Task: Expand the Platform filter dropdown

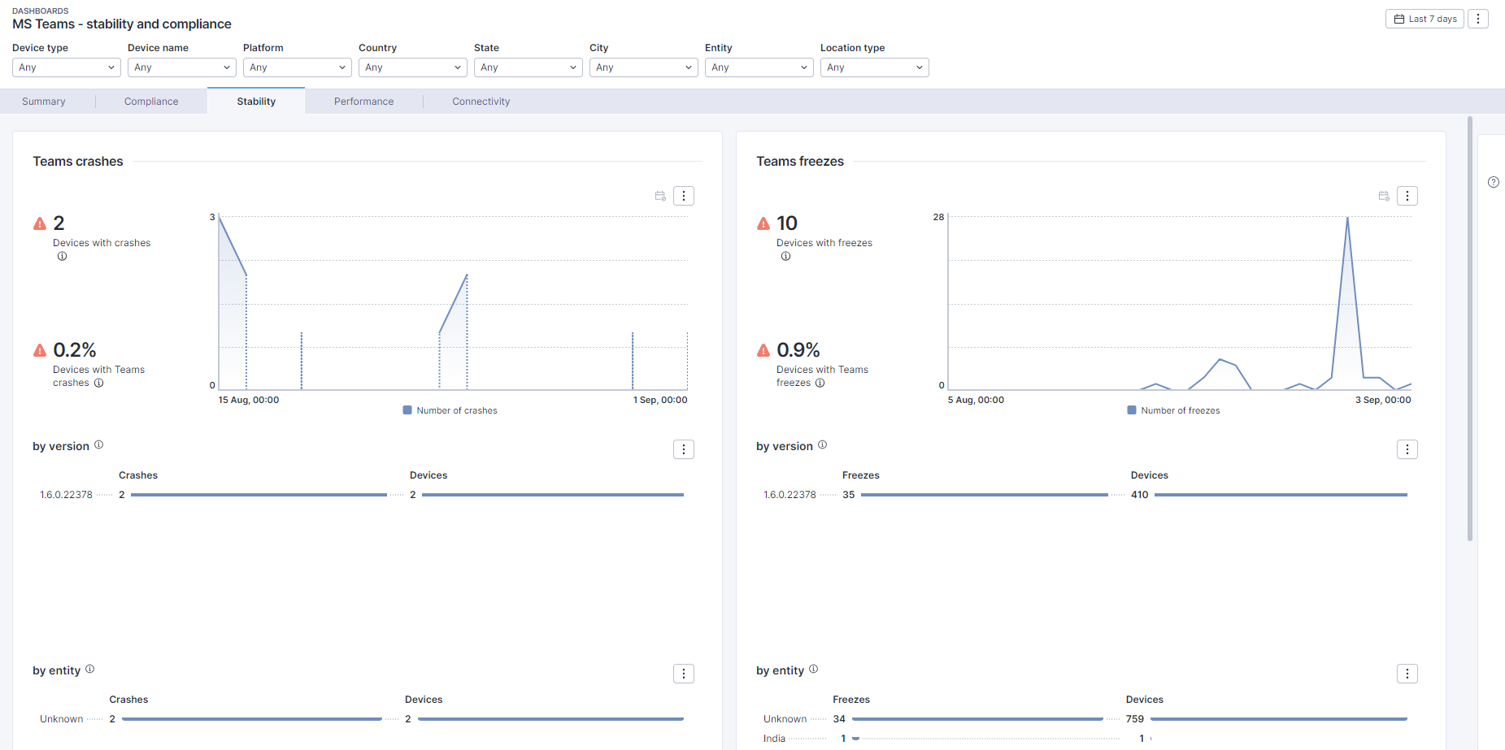Action: [298, 67]
